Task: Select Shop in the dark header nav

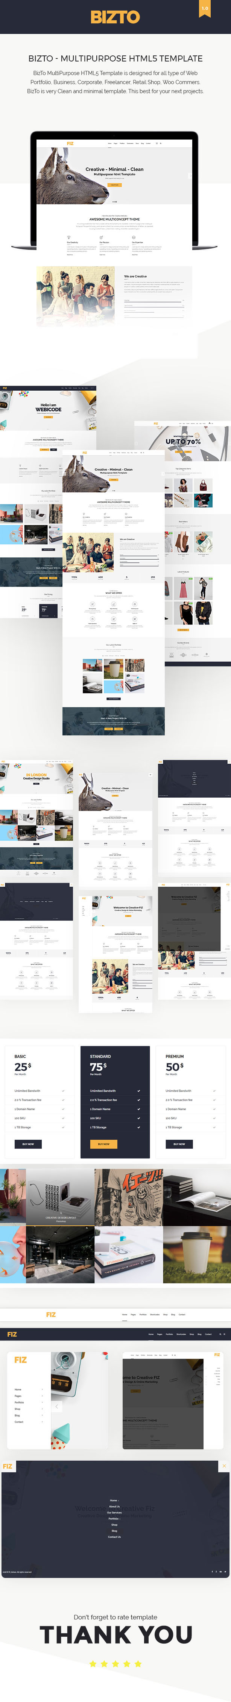Action: click(191, 1334)
